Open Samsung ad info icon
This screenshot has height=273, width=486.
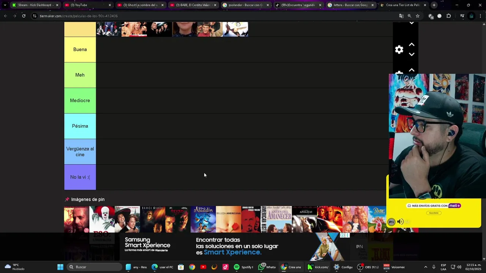[x=342, y=235]
